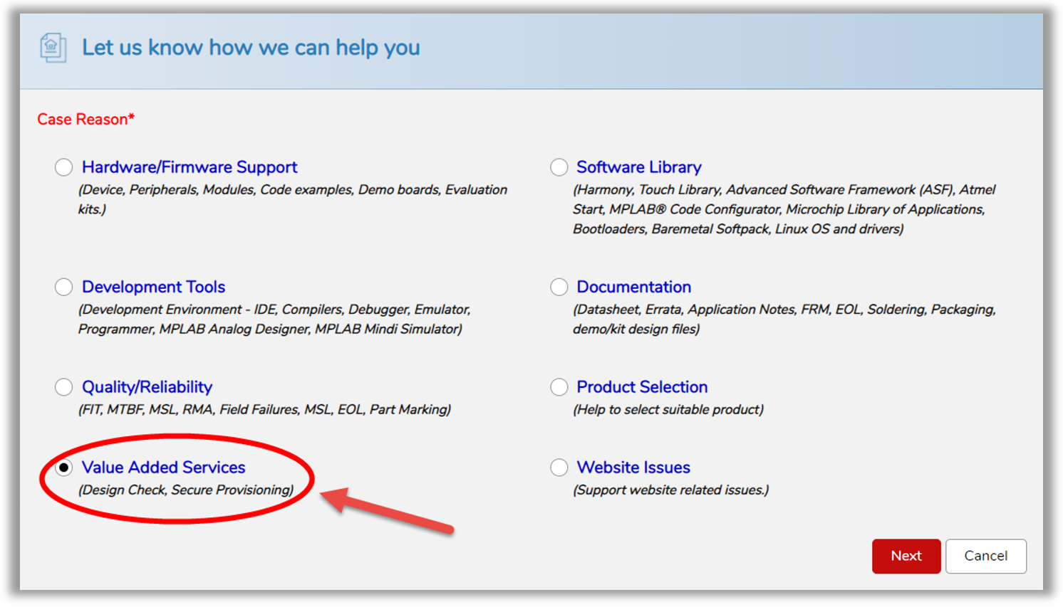Click the Design Check, Secure Provisioning description

pyautogui.click(x=186, y=490)
